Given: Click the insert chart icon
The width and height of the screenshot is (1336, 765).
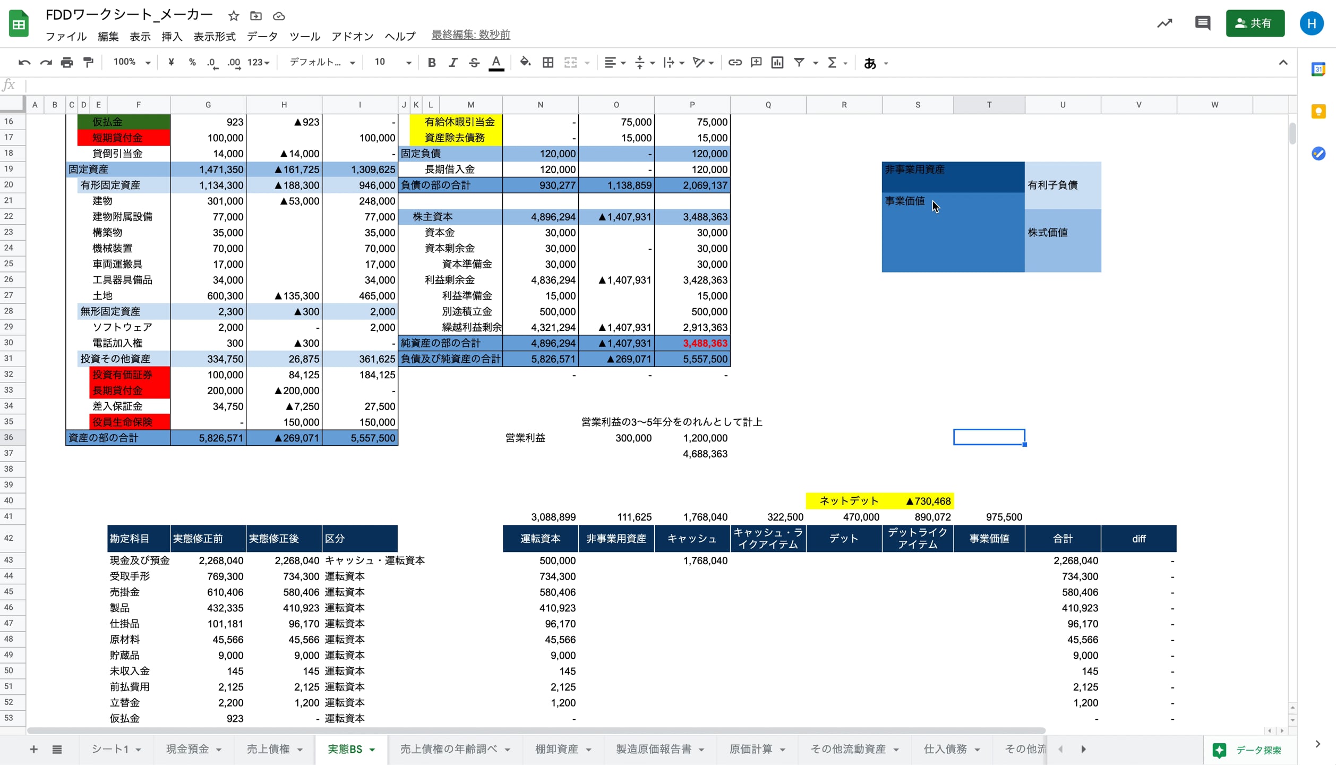Looking at the screenshot, I should tap(777, 63).
